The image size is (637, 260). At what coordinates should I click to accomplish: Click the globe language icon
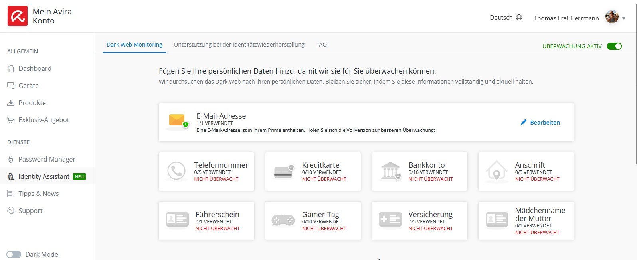519,18
